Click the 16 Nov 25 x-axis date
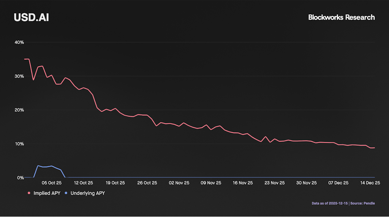Screen dimensions: 389x218 243,183
